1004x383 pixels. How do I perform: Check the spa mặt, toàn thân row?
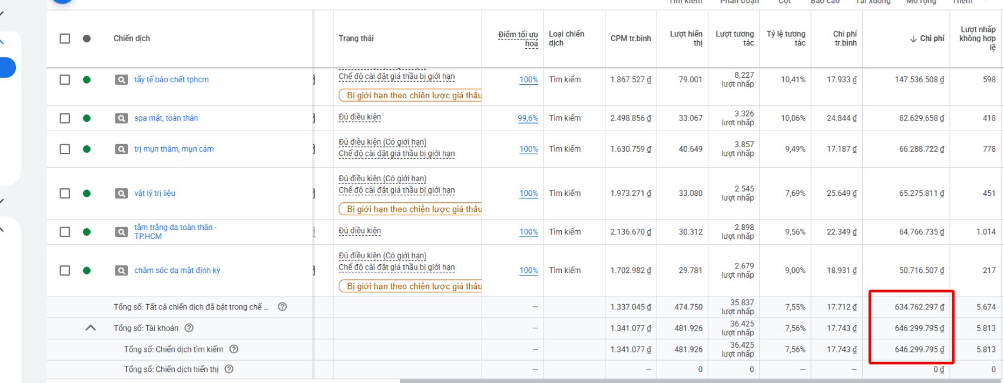[x=65, y=118]
